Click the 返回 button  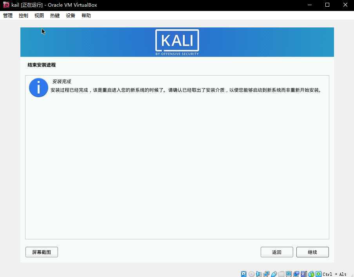point(277,252)
